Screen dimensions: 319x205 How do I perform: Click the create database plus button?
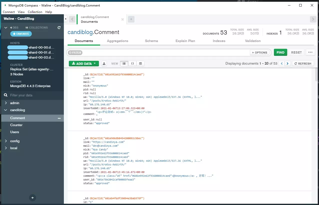click(32, 197)
